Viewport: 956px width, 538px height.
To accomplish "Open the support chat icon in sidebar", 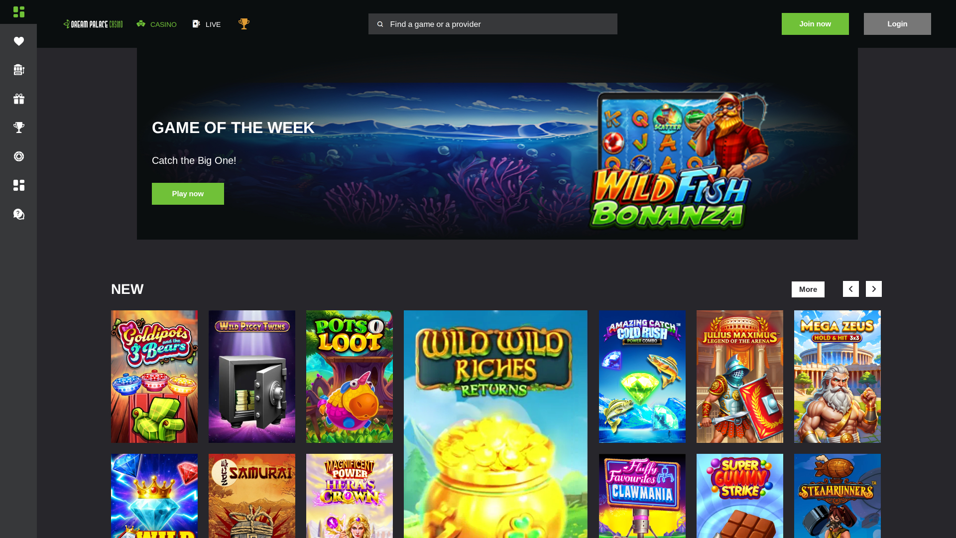I will (x=19, y=214).
